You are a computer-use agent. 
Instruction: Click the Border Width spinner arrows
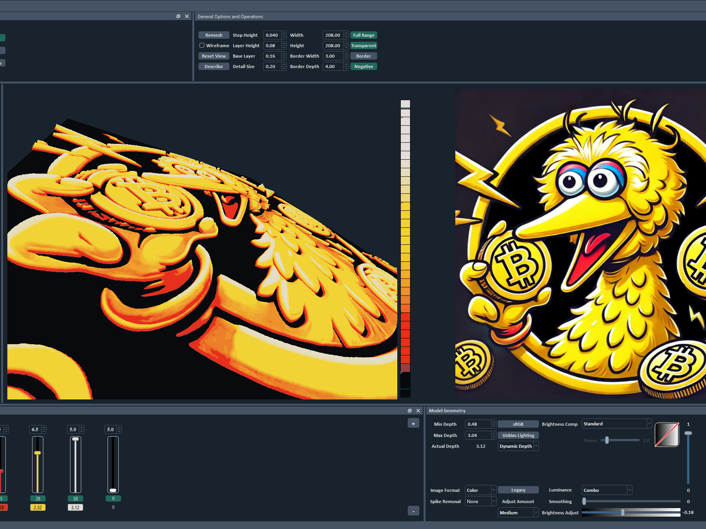(x=346, y=56)
